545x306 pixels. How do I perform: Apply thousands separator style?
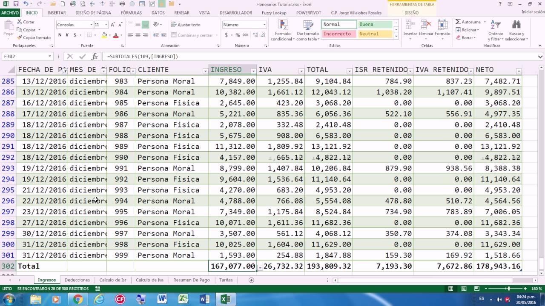(x=244, y=35)
